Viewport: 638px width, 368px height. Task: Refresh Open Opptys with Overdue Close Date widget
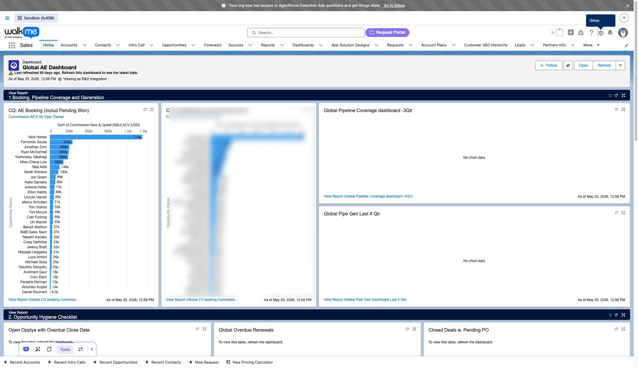198,329
